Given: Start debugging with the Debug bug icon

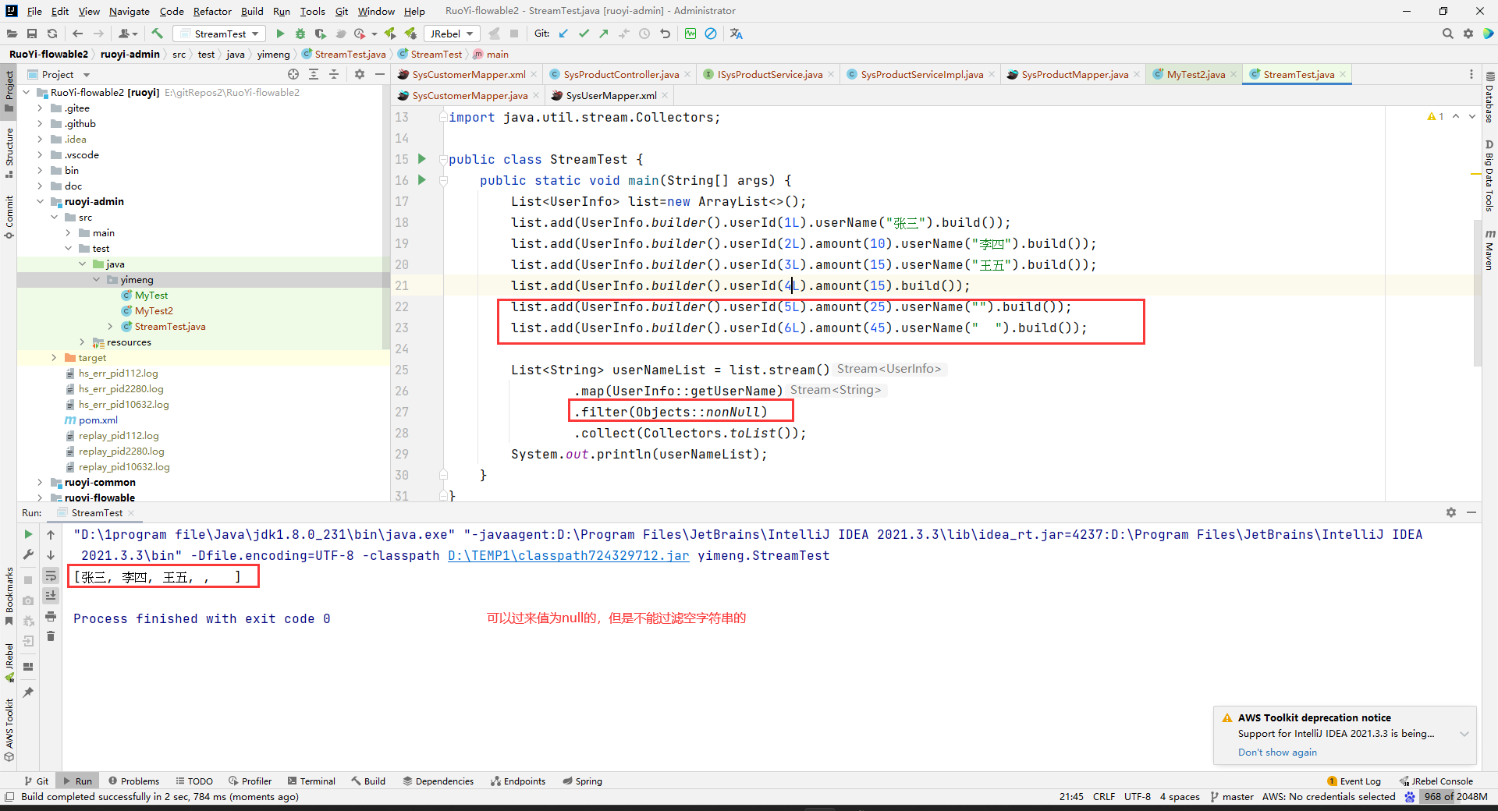Looking at the screenshot, I should point(300,34).
